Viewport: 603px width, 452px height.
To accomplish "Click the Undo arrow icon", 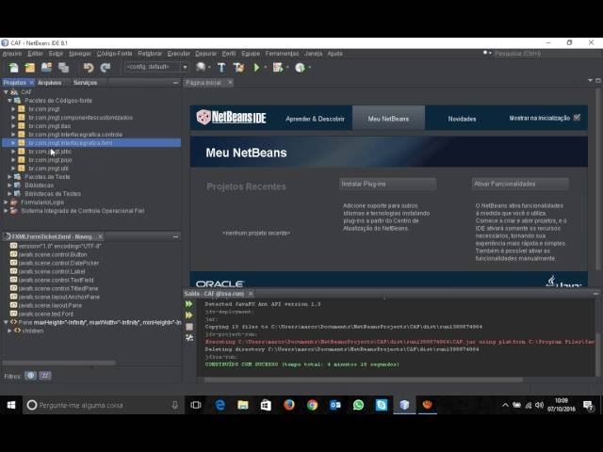I will (x=89, y=68).
